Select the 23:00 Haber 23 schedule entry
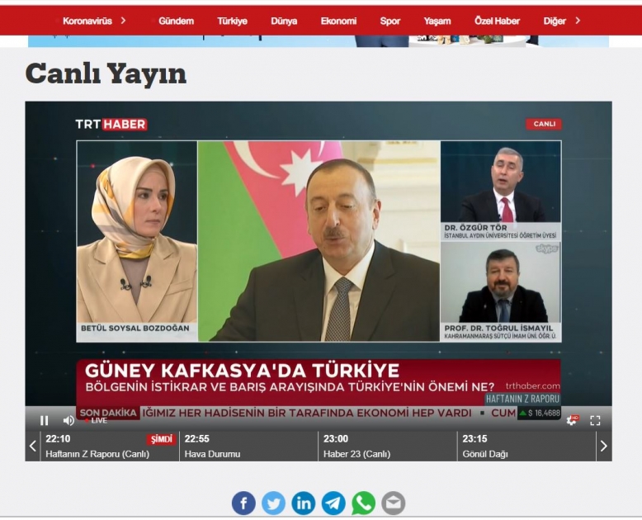This screenshot has height=520, width=642. point(388,446)
